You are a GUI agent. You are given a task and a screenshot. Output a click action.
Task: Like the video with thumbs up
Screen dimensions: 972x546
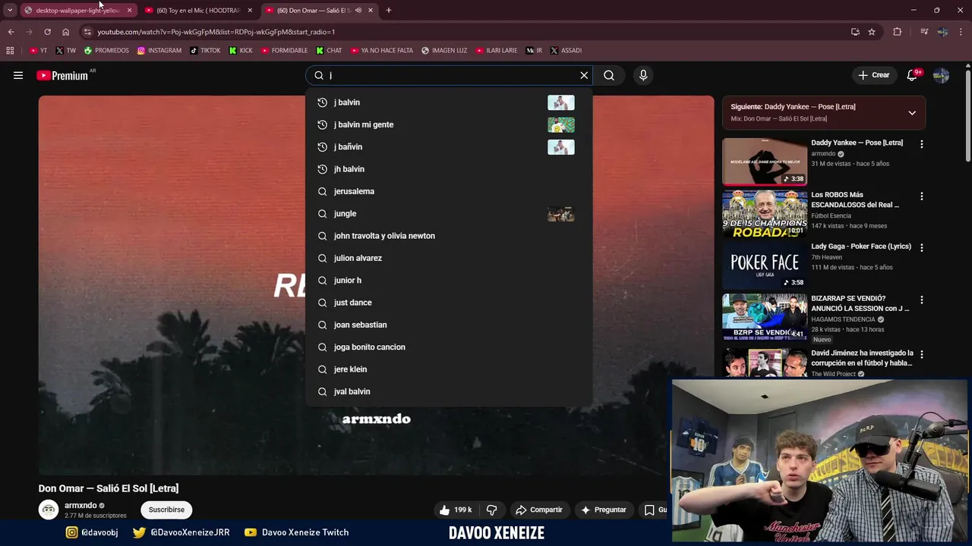click(456, 510)
